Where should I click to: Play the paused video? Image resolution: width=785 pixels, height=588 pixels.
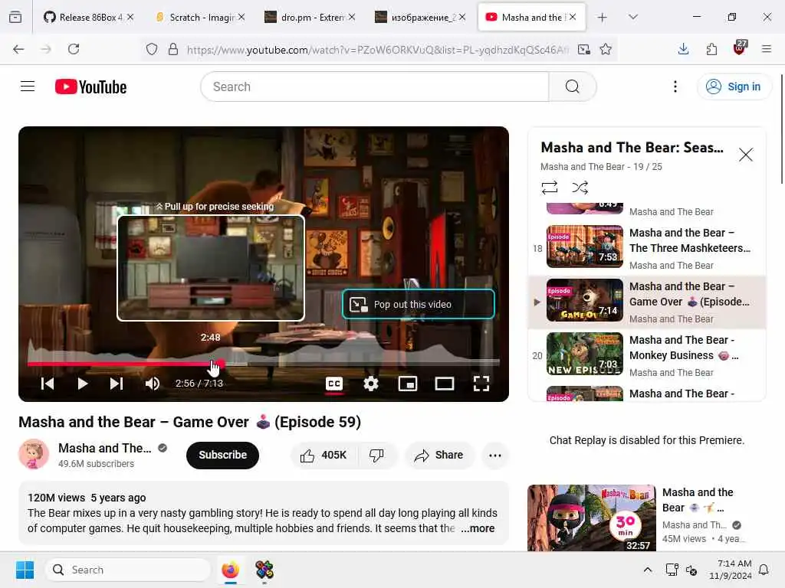pyautogui.click(x=83, y=384)
